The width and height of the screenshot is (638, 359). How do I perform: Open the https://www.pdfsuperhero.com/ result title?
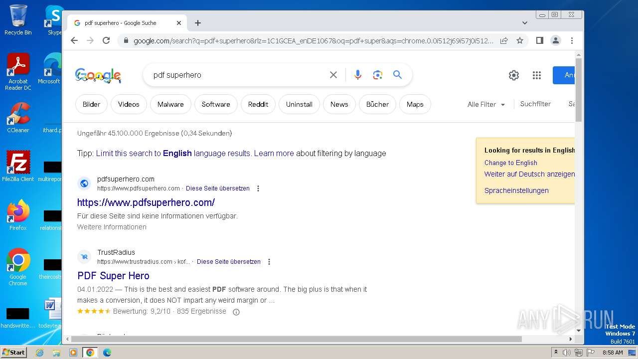coord(146,202)
